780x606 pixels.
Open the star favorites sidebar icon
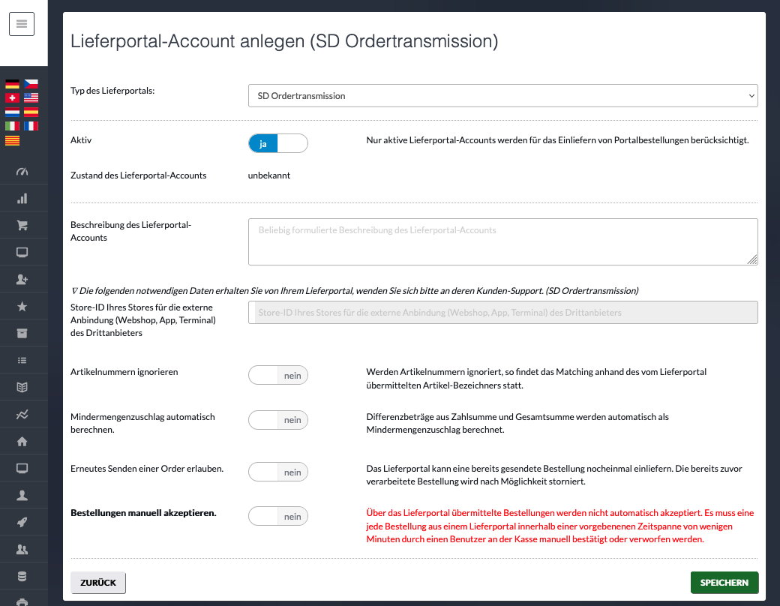coord(22,307)
